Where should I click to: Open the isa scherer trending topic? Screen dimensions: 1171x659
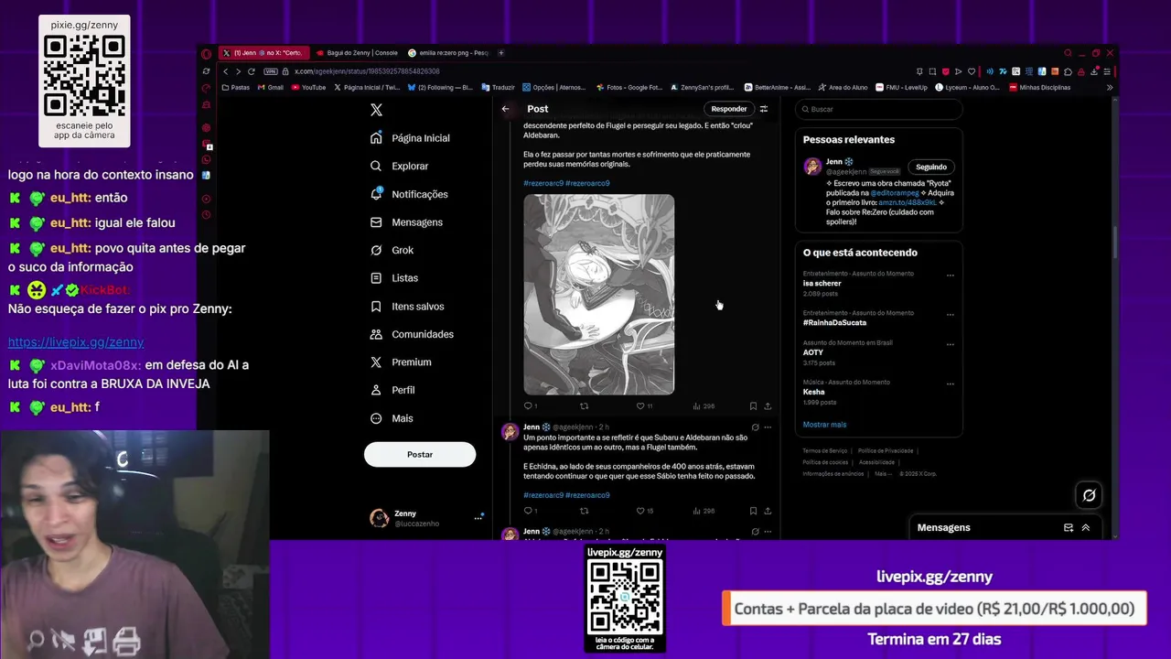click(822, 284)
